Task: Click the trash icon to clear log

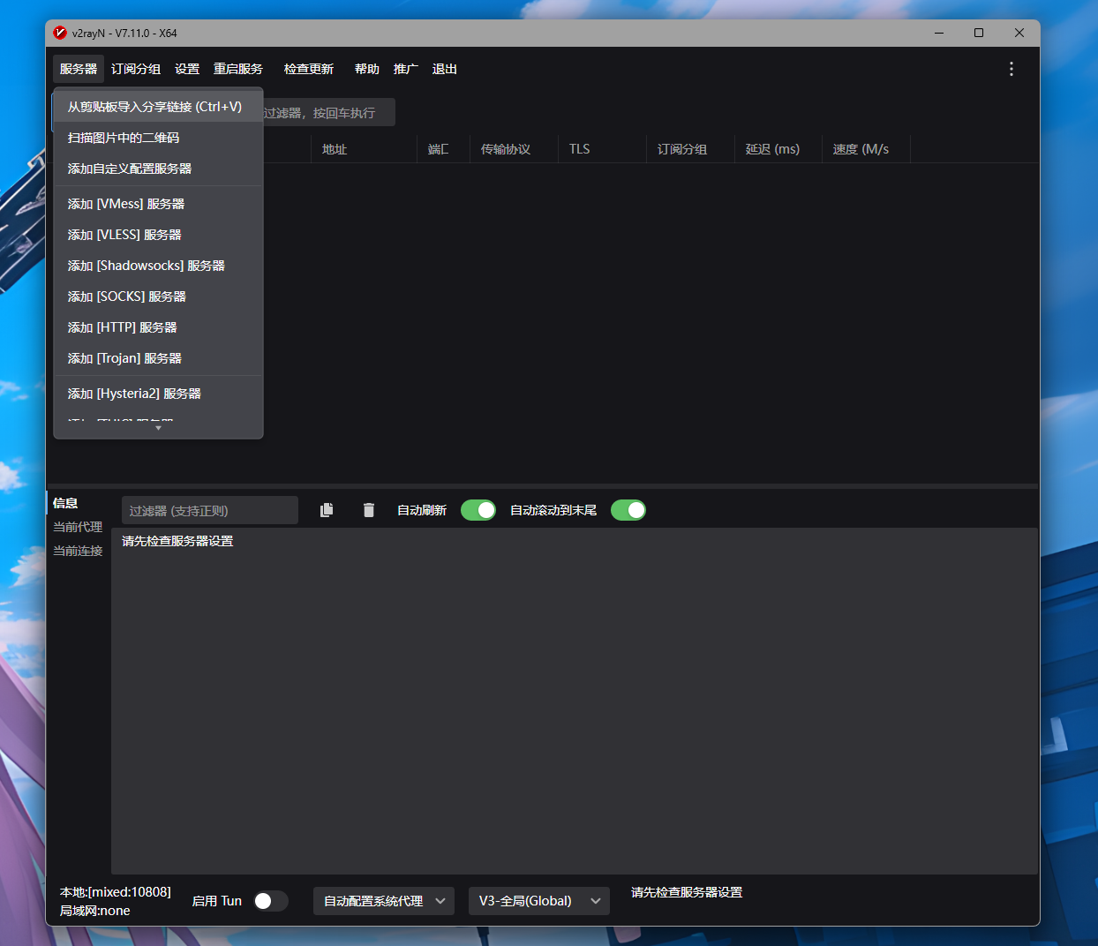Action: pyautogui.click(x=369, y=510)
